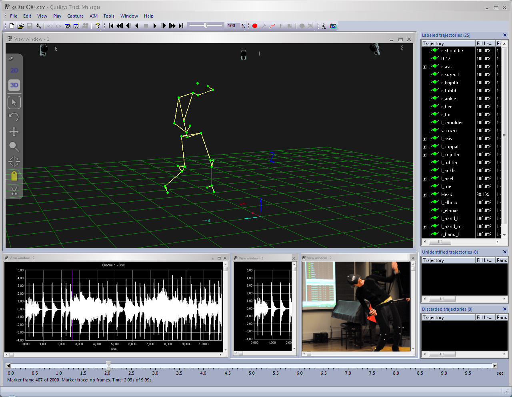The image size is (512, 397).
Task: Click the camera view icon at toolbar end
Action: coord(333,26)
